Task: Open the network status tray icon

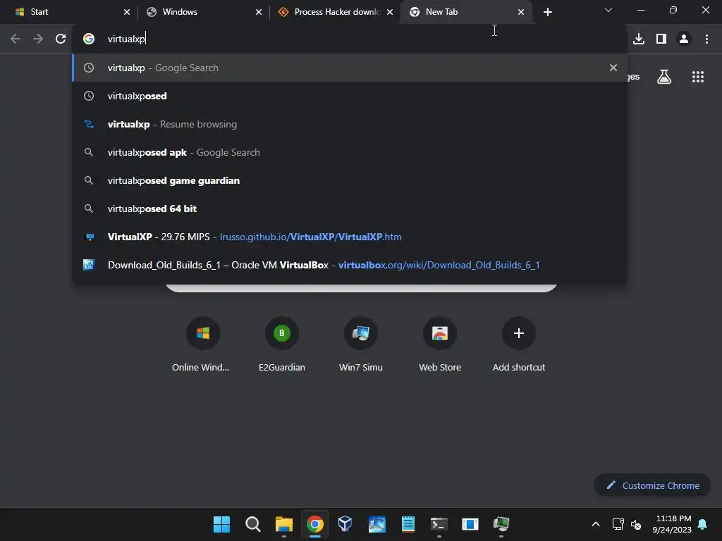Action: pyautogui.click(x=618, y=524)
